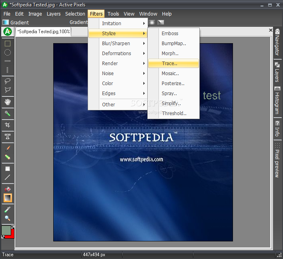Open the Edit menu
The height and width of the screenshot is (259, 283).
(x=19, y=14)
